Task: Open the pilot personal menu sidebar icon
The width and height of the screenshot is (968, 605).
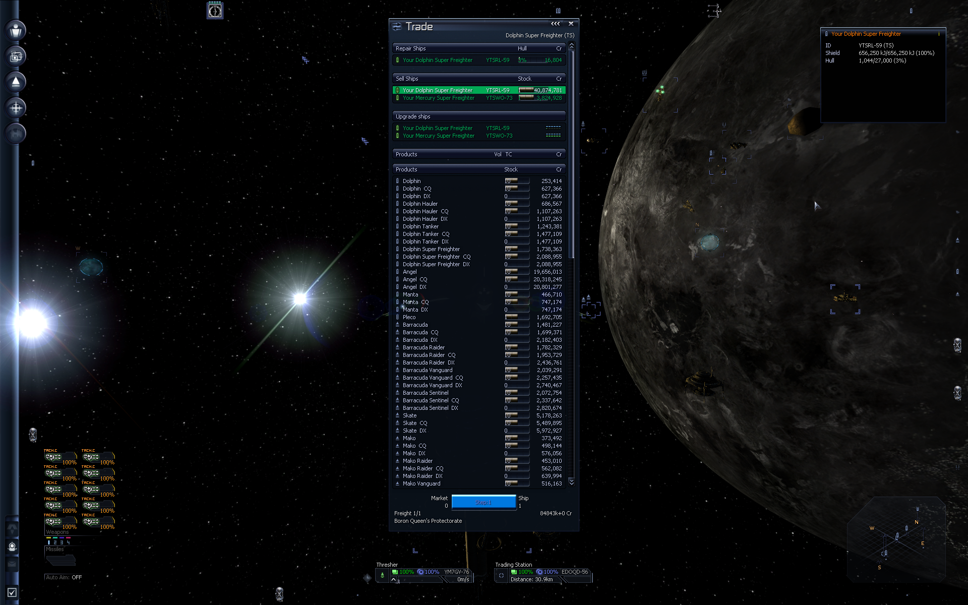Action: [x=16, y=31]
